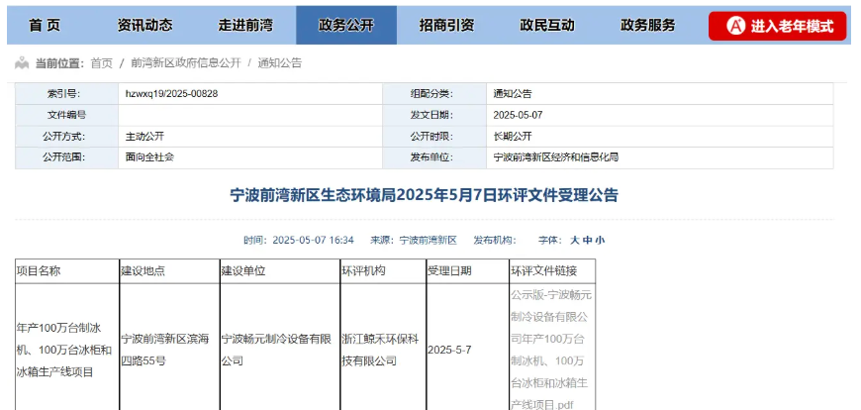
Task: Open the 招商引资 navigation item
Action: coord(446,26)
